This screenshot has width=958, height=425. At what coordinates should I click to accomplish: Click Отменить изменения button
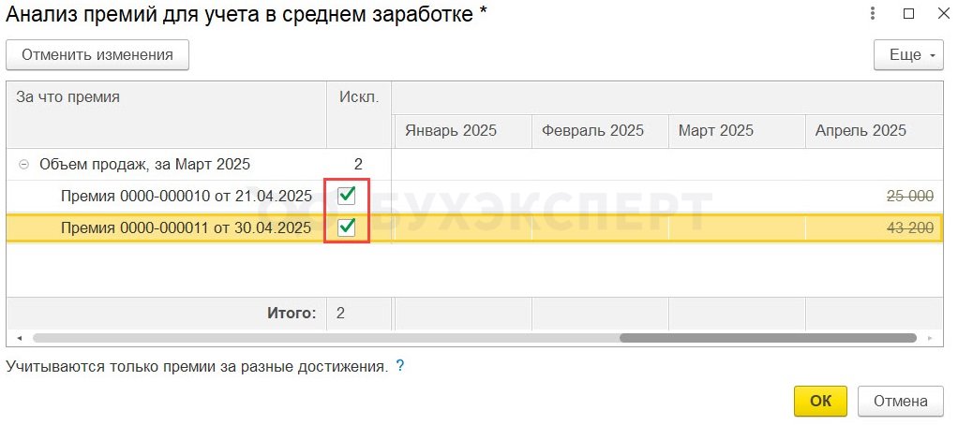coord(97,55)
